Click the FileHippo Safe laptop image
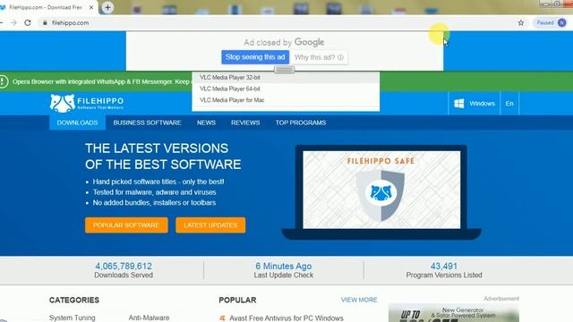The width and height of the screenshot is (573, 322). tap(381, 192)
